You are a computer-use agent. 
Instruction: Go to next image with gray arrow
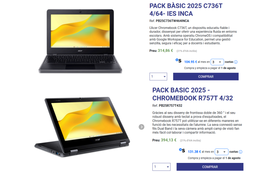click(x=142, y=127)
